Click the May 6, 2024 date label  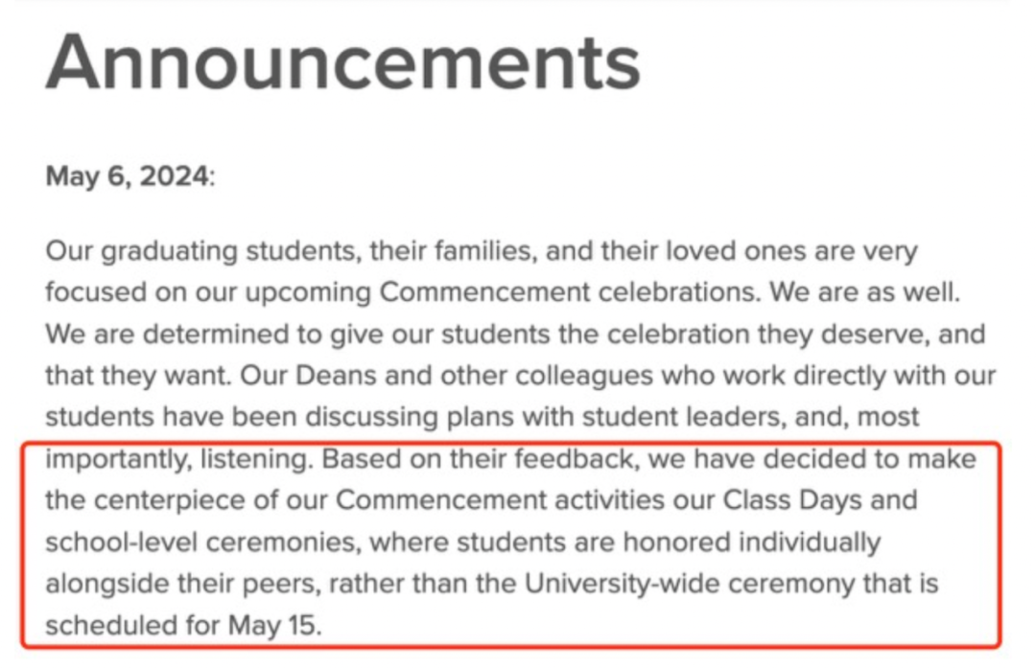point(127,176)
